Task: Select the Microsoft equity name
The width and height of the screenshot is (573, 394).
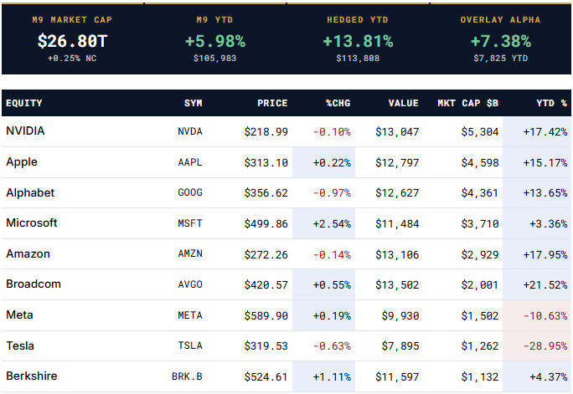Action: pyautogui.click(x=32, y=223)
